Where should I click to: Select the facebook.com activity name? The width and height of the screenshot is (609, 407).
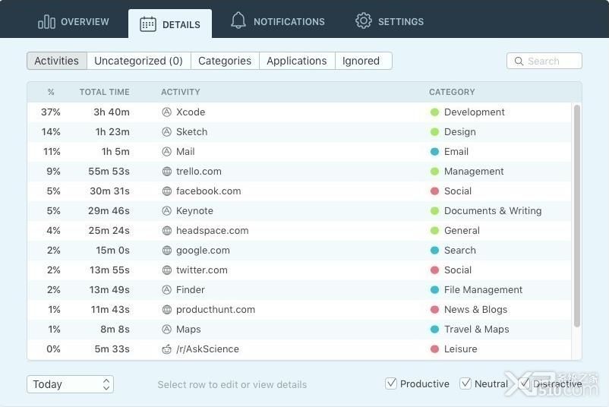tap(209, 191)
